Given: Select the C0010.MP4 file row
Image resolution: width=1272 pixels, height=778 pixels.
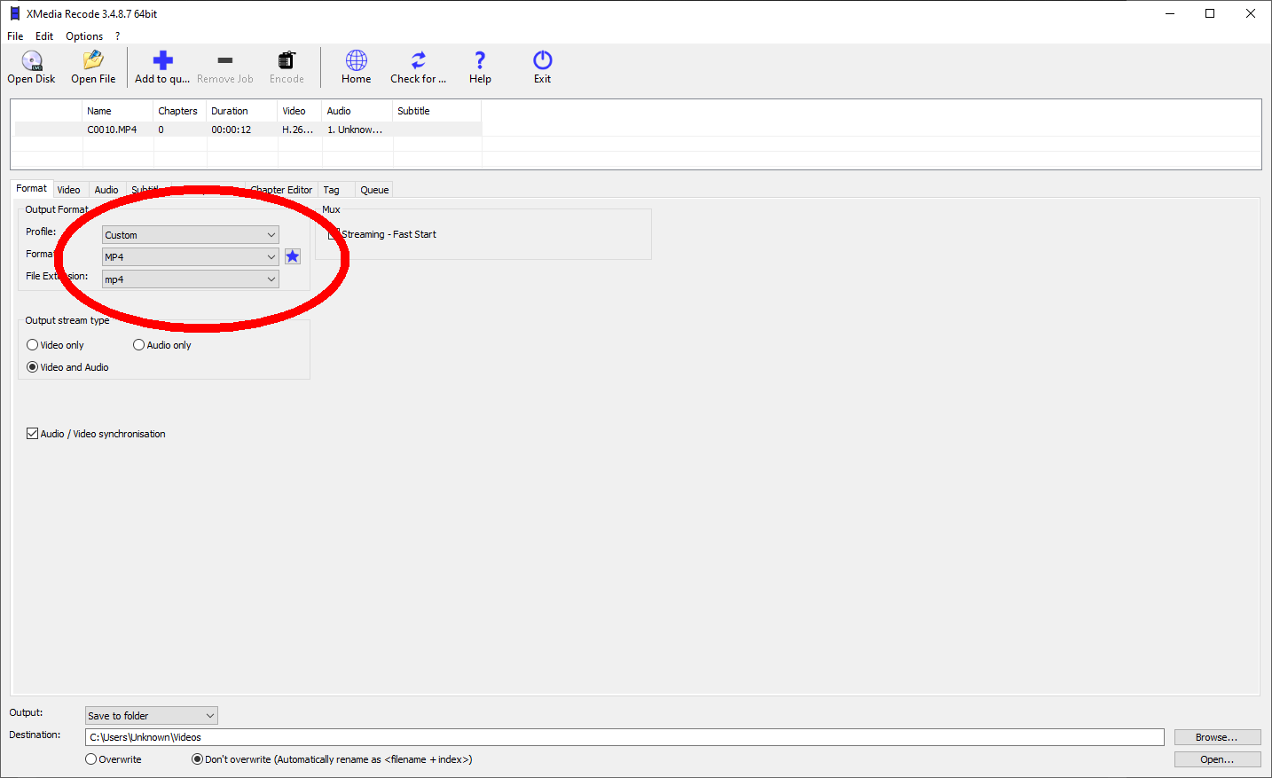Looking at the screenshot, I should point(248,130).
